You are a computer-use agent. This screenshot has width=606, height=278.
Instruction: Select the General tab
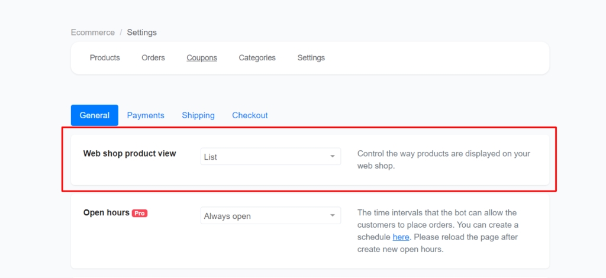[x=94, y=115]
